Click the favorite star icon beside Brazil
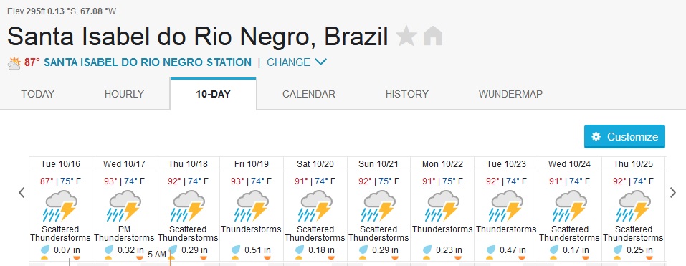This screenshot has width=686, height=266. click(x=406, y=36)
